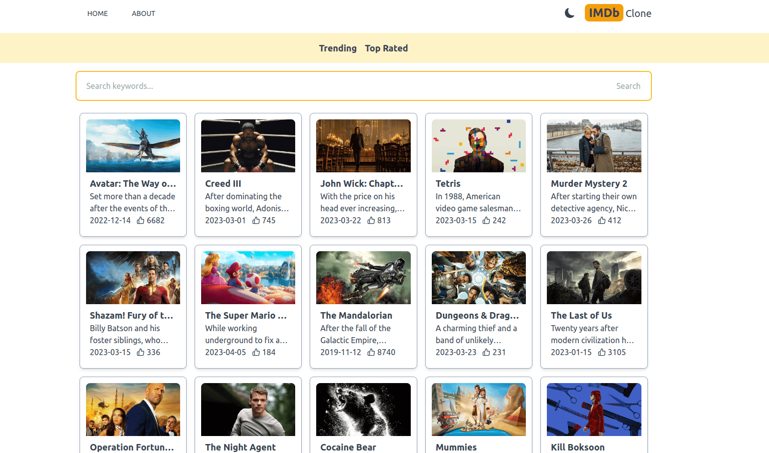Click the thumbs-up icon on Tetris card

coord(486,220)
